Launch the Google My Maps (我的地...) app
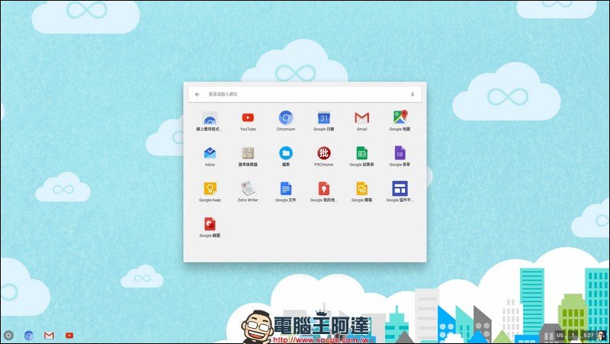This screenshot has height=344, width=610. 323,188
